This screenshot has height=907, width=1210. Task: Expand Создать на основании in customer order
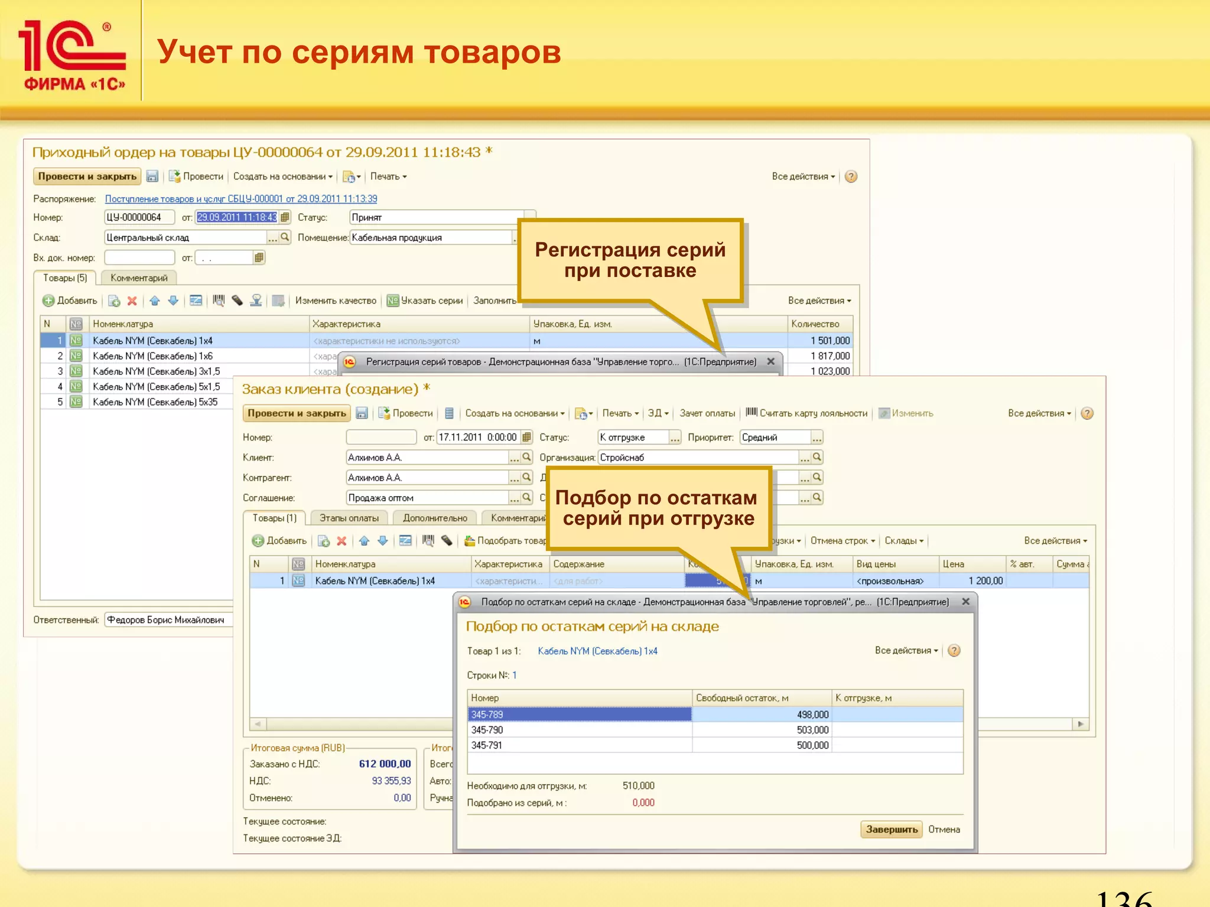tap(515, 413)
